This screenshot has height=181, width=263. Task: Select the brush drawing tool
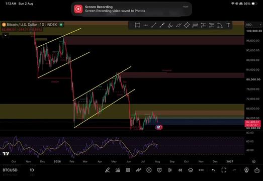point(170,25)
